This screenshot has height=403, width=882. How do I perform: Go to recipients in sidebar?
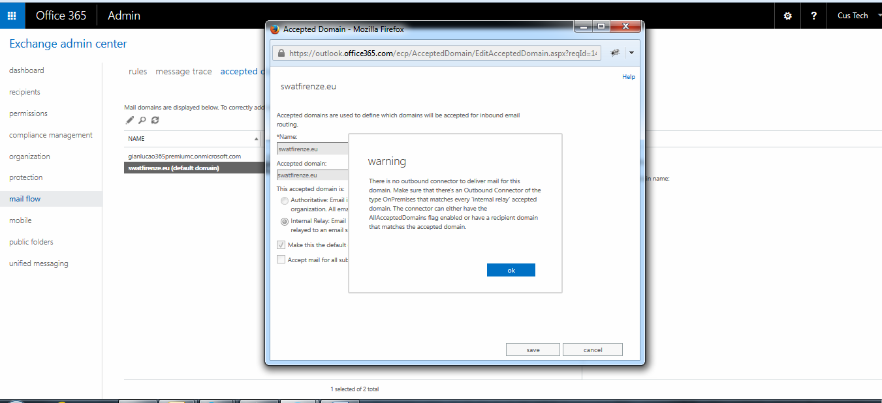(25, 92)
